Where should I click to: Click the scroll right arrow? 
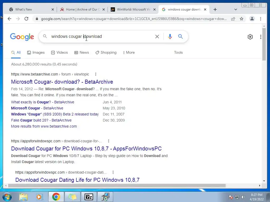click(x=260, y=185)
